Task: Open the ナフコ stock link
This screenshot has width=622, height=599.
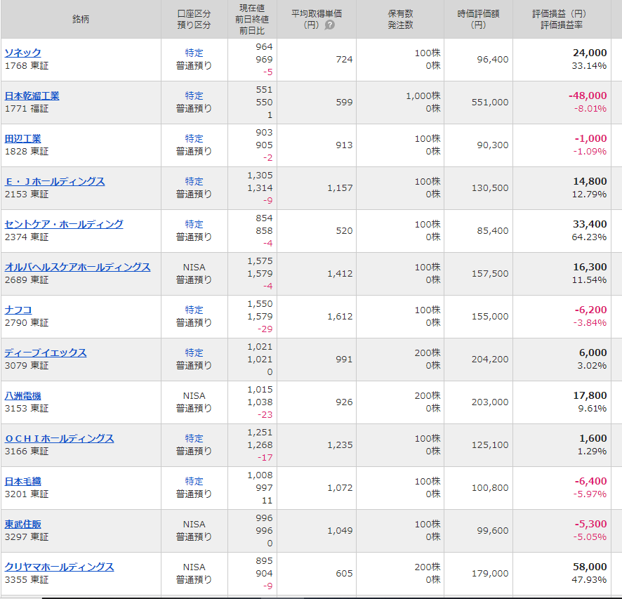Action: pyautogui.click(x=18, y=310)
